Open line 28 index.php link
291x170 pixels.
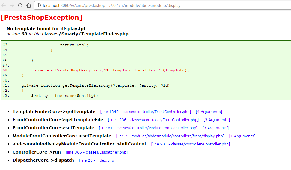[97, 160]
